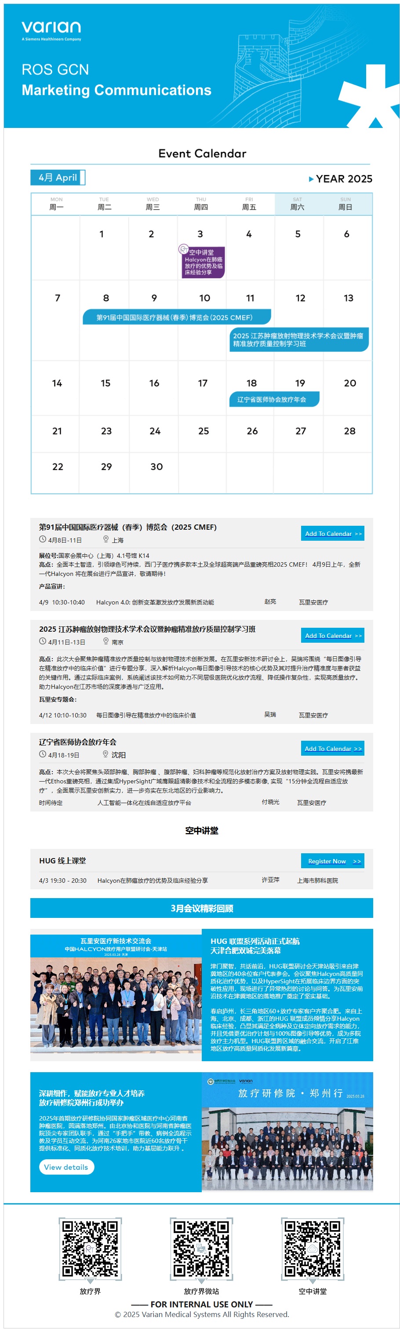Viewport: 400px width, 1332px height.
Task: Select calendar date 30
Action: pyautogui.click(x=156, y=467)
